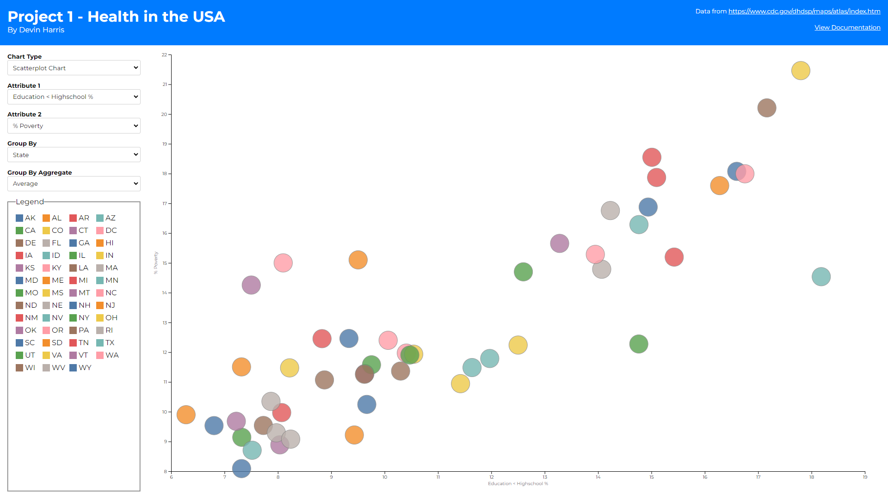Click the AK legend color swatch
Viewport: 888px width, 499px height.
pos(19,218)
